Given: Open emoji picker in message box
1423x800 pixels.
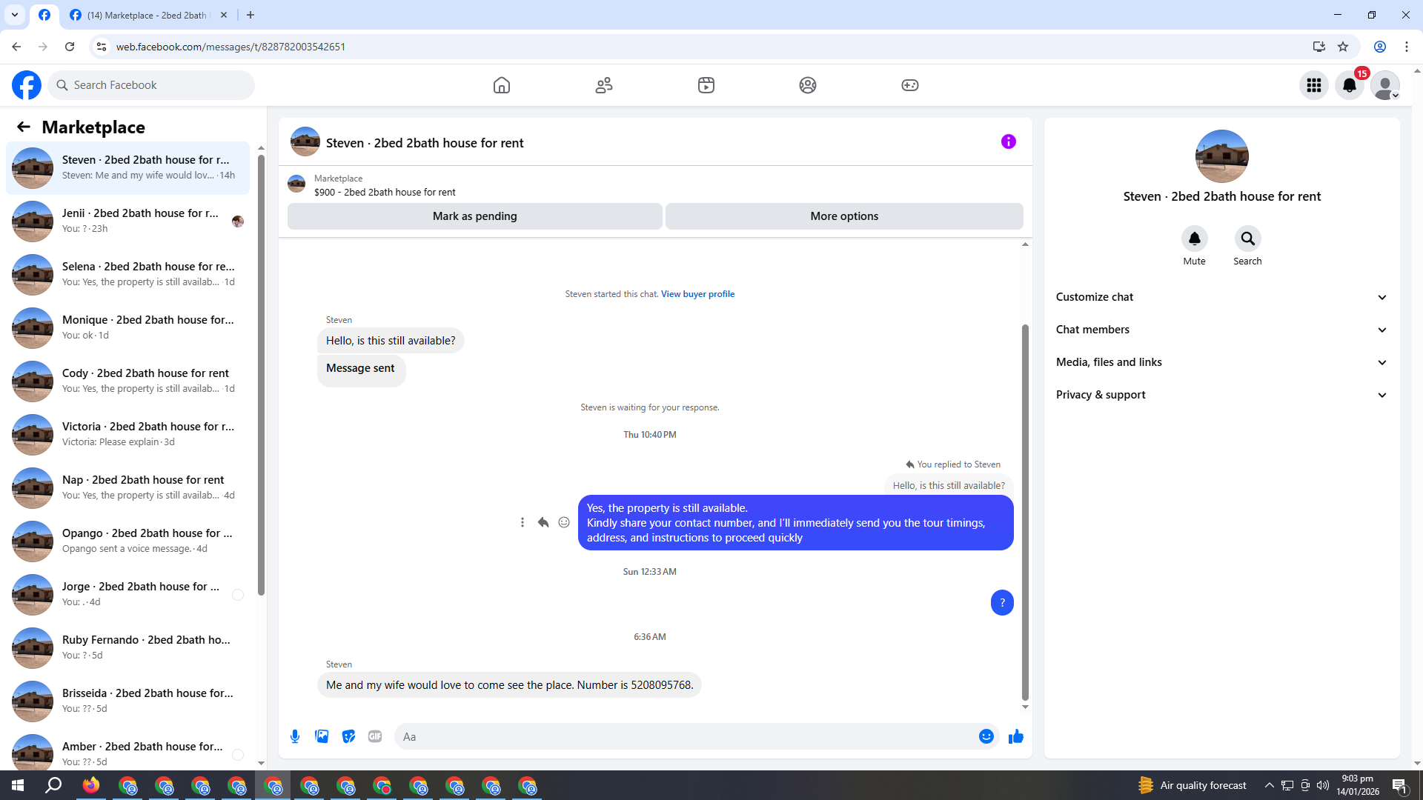Looking at the screenshot, I should pyautogui.click(x=986, y=736).
